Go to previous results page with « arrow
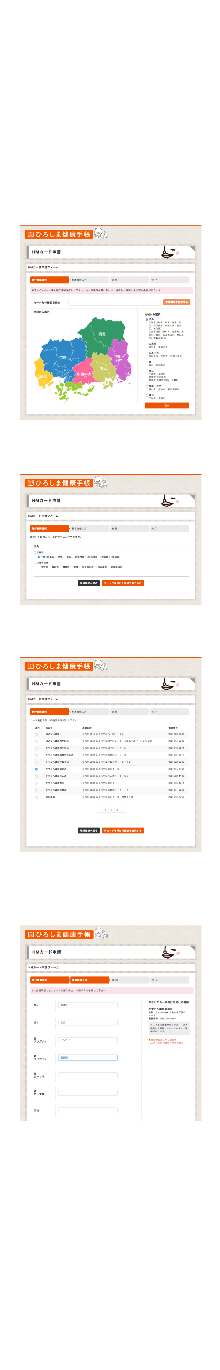 100,809
